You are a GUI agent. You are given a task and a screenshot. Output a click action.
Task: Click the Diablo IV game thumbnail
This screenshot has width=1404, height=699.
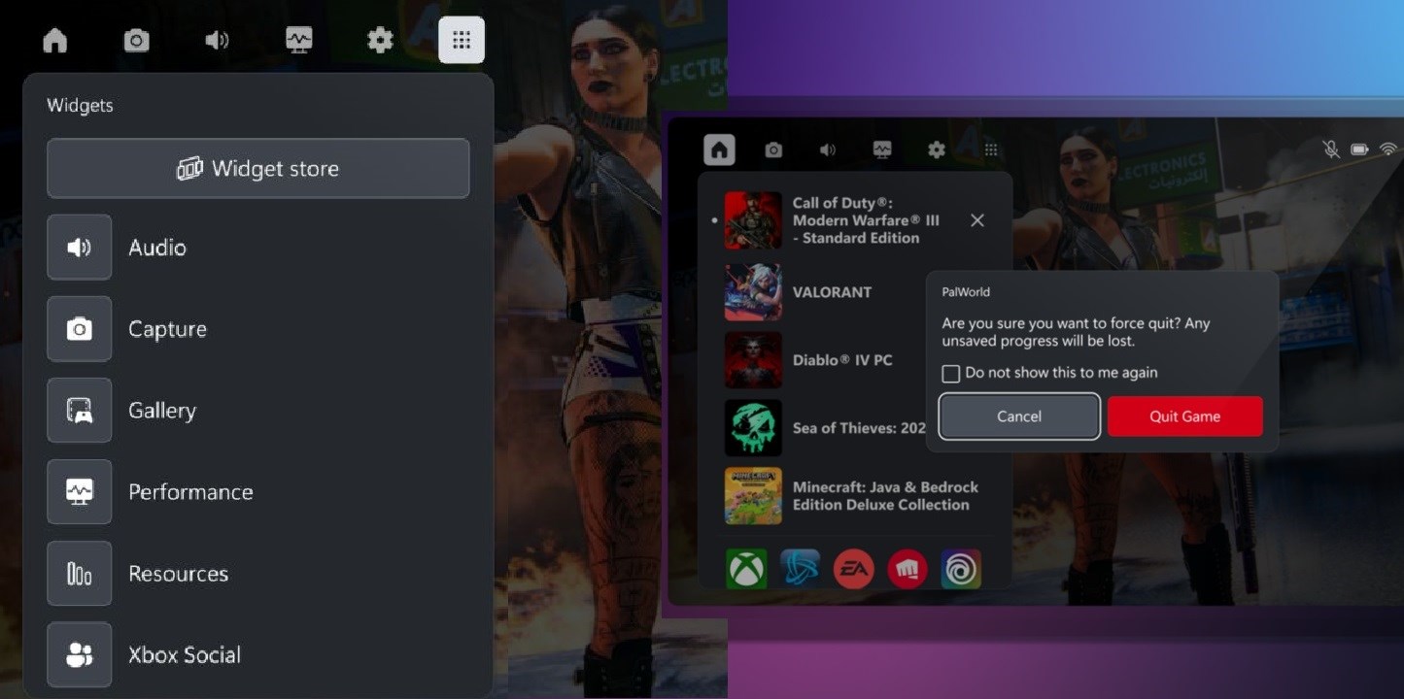pos(753,360)
